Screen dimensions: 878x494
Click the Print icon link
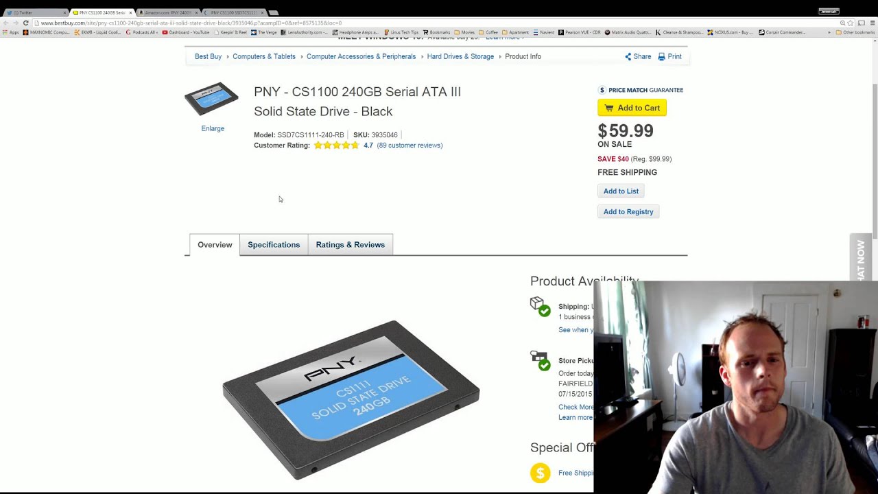point(669,56)
